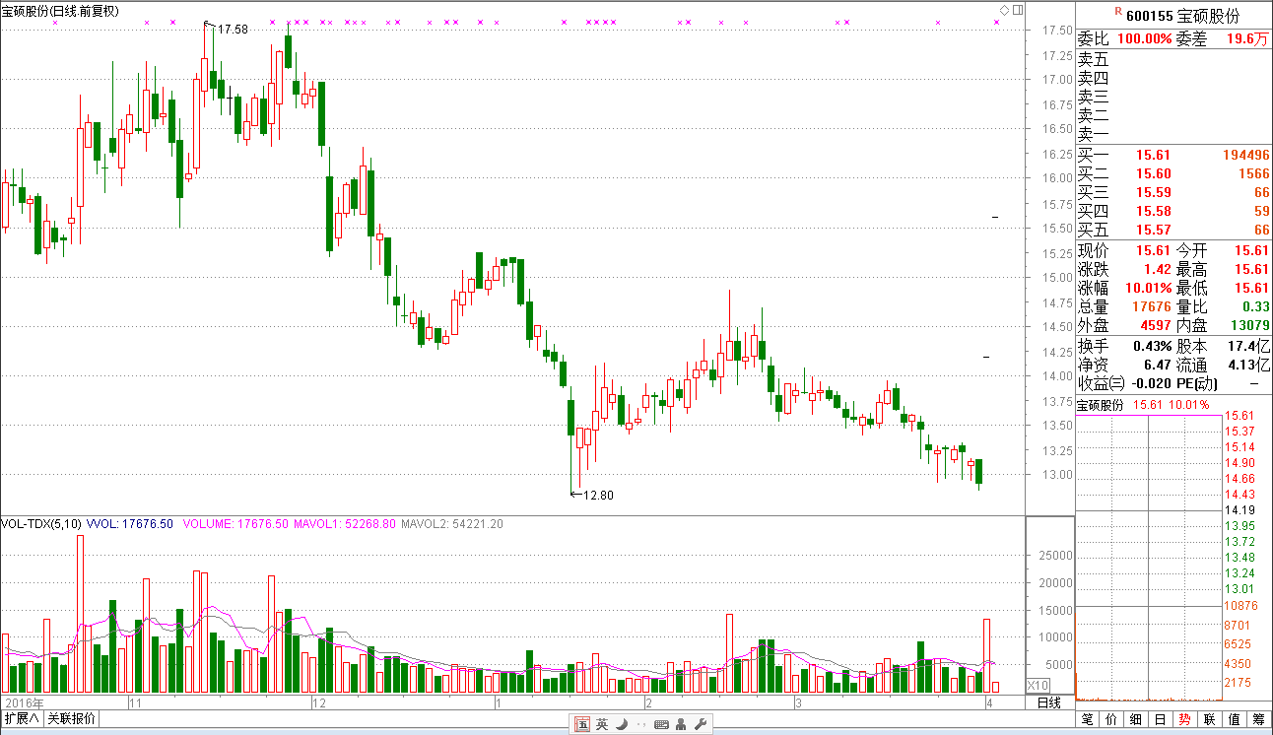Click the 10876 intraday volume label
Image resolution: width=1273 pixels, height=735 pixels.
pyautogui.click(x=1239, y=606)
